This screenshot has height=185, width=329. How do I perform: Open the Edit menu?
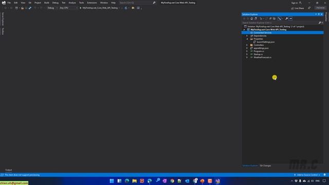[x=16, y=3]
